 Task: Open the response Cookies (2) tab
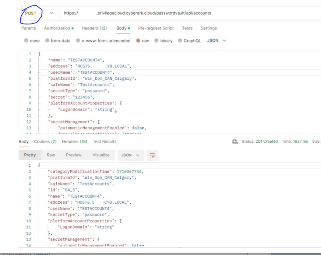(45, 141)
